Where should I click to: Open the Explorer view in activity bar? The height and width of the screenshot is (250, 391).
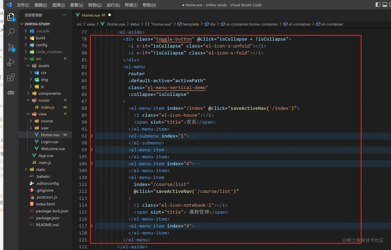click(x=11, y=17)
